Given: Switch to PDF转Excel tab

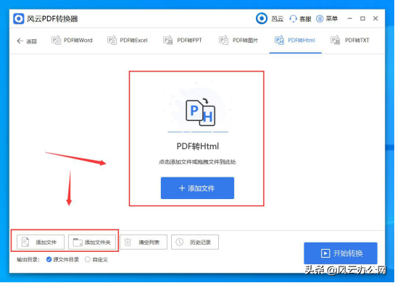Looking at the screenshot, I should pyautogui.click(x=128, y=41).
